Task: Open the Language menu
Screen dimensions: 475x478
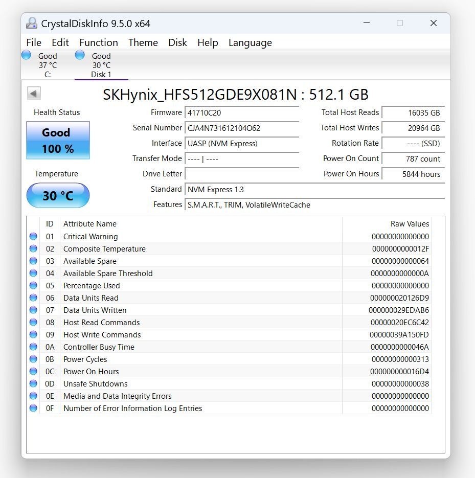Action: [250, 42]
